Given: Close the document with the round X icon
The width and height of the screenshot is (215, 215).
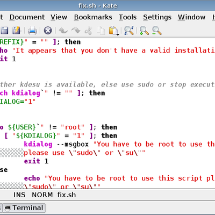Looking at the screenshot, I should coord(48,31).
